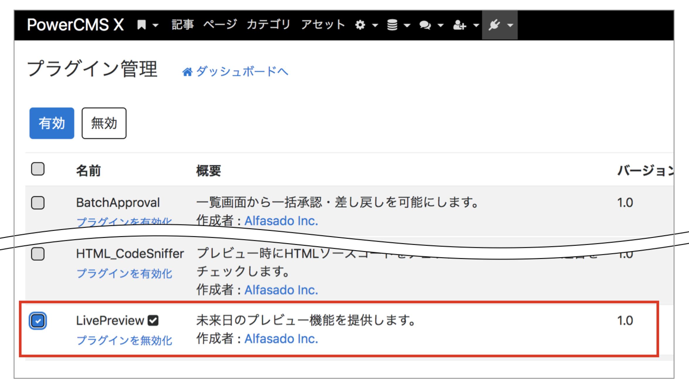Image resolution: width=689 pixels, height=388 pixels.
Task: Select the plugin plug icon in navbar
Action: [494, 25]
